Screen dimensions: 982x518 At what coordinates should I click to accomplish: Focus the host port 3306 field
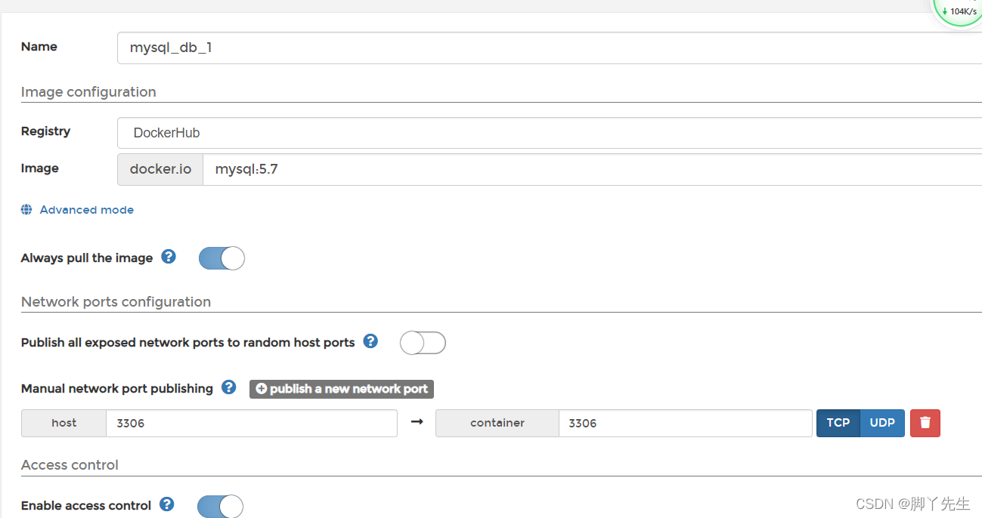[x=252, y=423]
